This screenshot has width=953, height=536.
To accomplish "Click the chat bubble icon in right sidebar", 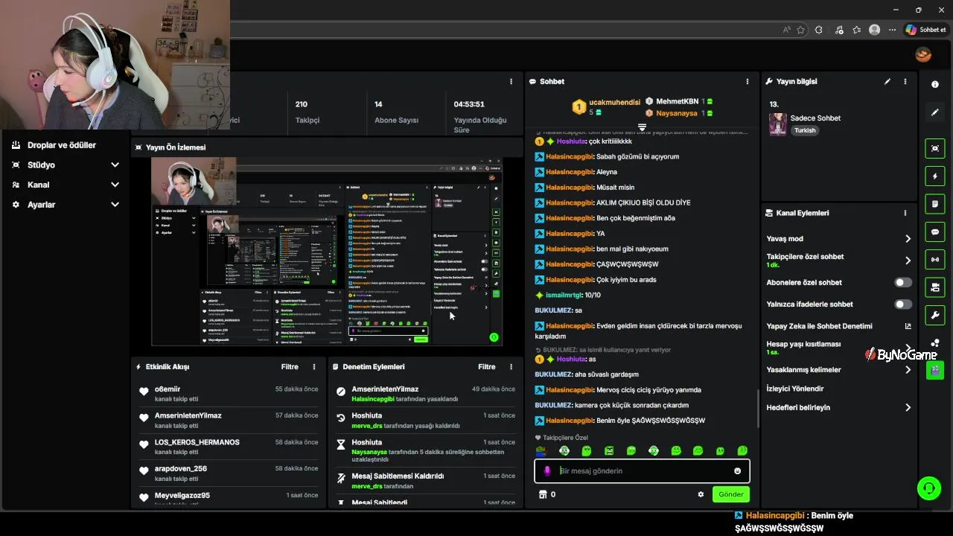I will click(935, 232).
